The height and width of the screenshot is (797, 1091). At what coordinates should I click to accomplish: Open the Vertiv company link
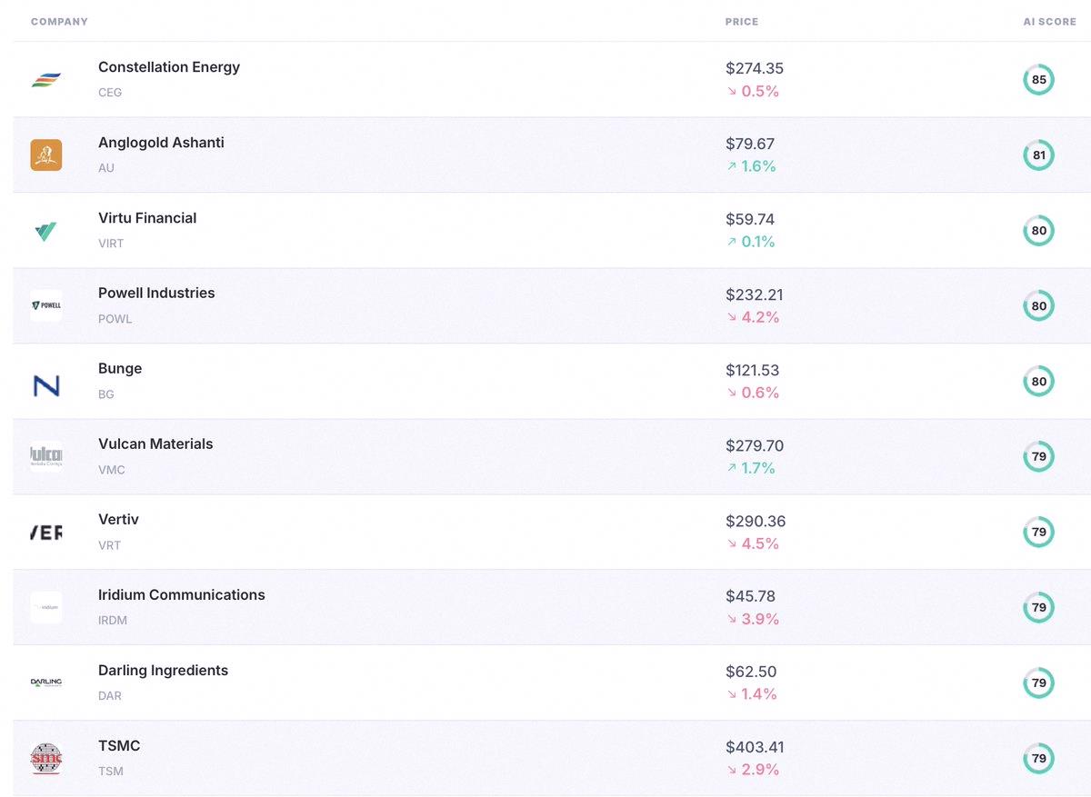(x=118, y=520)
